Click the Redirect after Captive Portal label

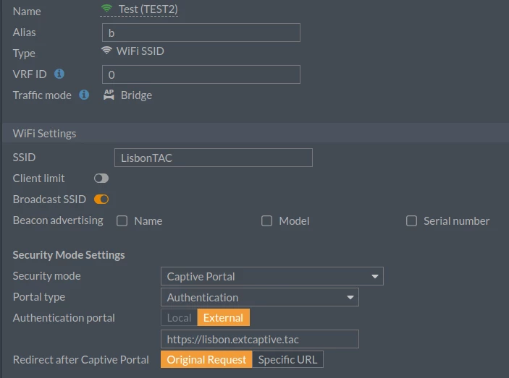coord(81,359)
